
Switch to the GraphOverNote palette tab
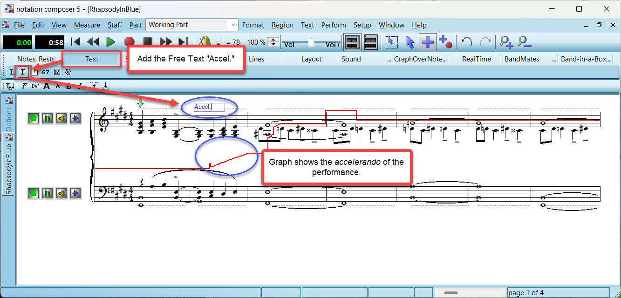(421, 59)
